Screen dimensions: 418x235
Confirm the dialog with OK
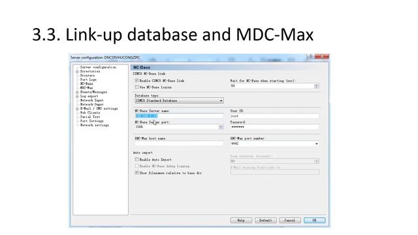[x=315, y=221]
